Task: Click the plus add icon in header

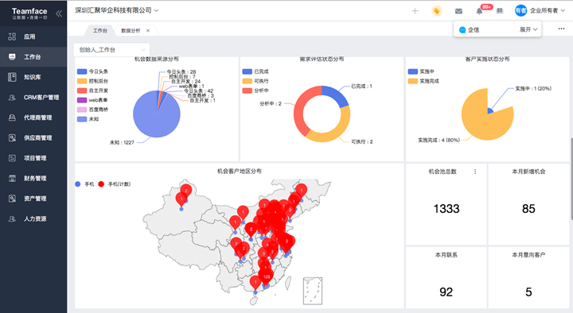Action: click(x=415, y=11)
